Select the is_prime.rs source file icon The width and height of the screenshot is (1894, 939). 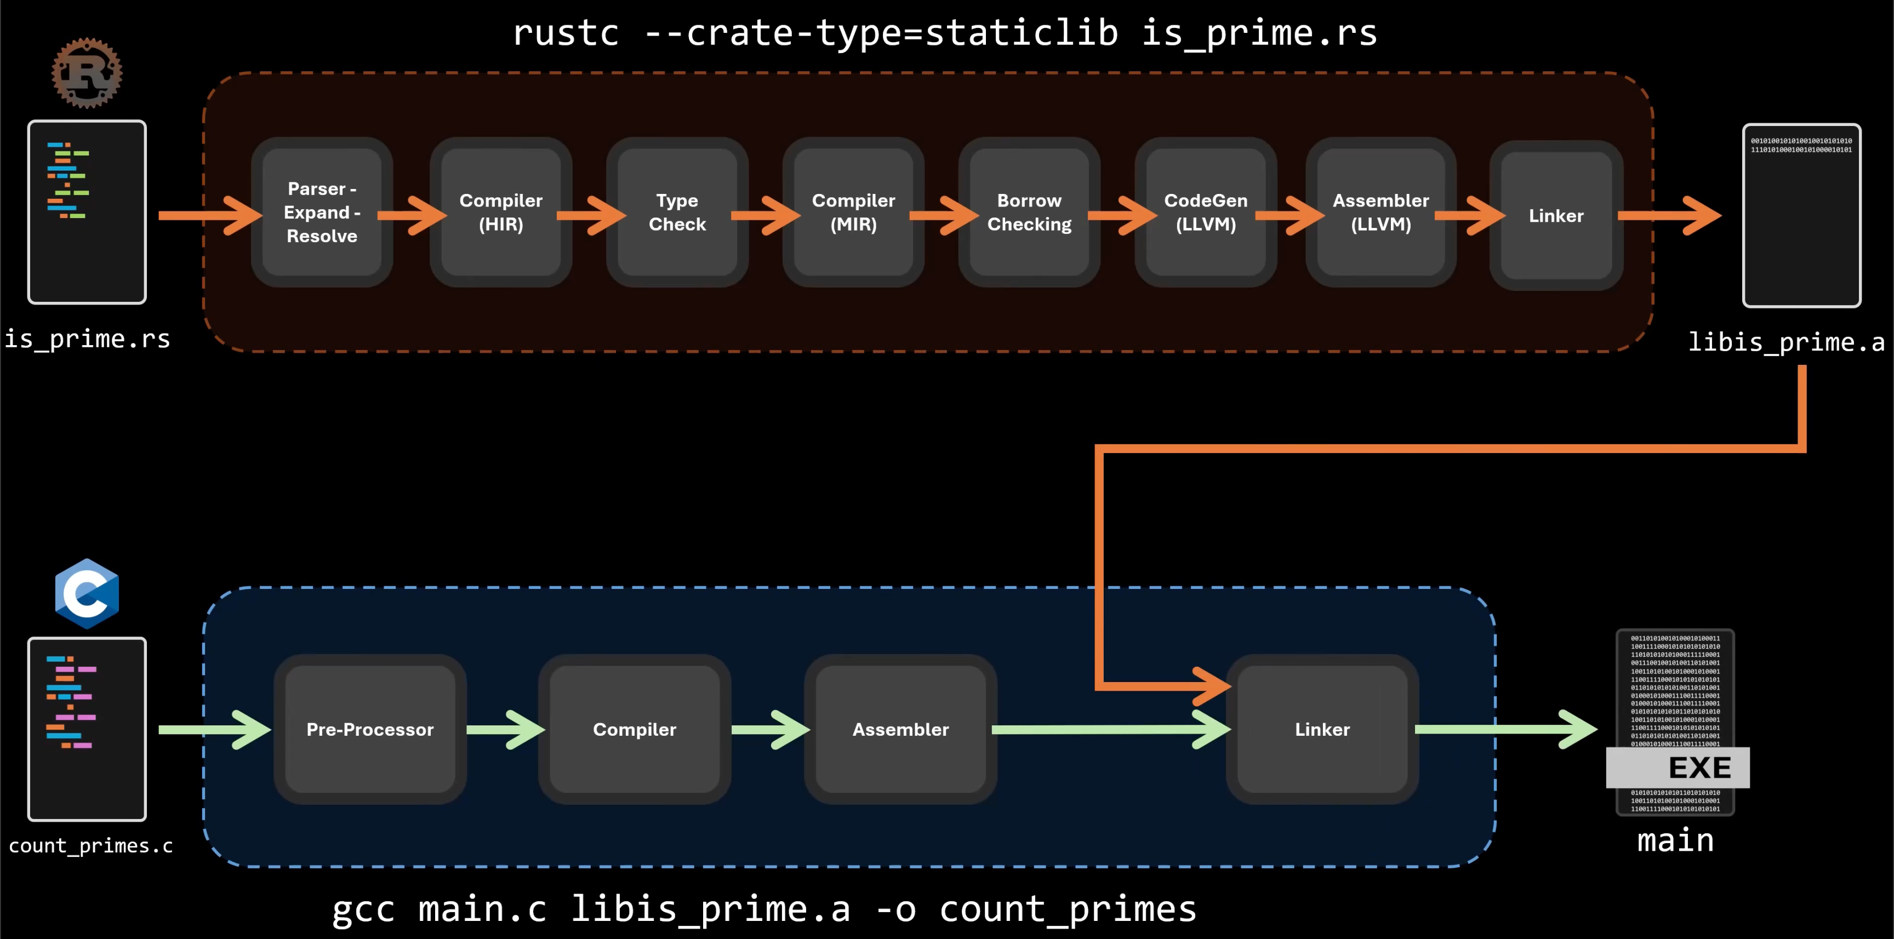click(x=87, y=211)
